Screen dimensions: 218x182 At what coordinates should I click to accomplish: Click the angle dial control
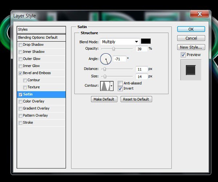tap(106, 58)
